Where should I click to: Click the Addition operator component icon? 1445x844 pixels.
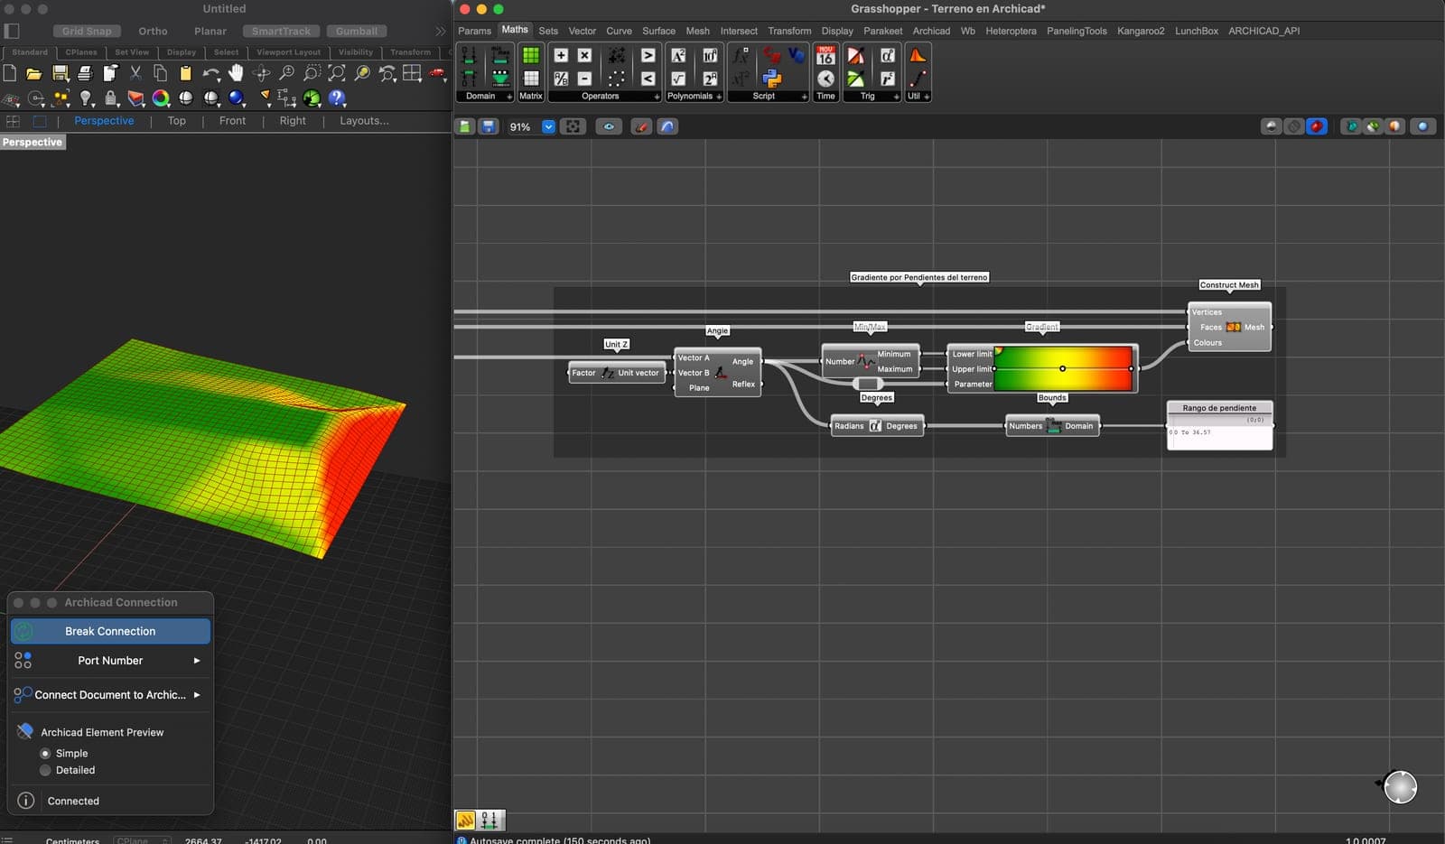(x=561, y=55)
